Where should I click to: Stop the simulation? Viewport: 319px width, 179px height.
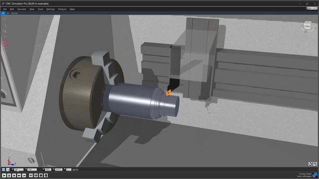pos(14,176)
